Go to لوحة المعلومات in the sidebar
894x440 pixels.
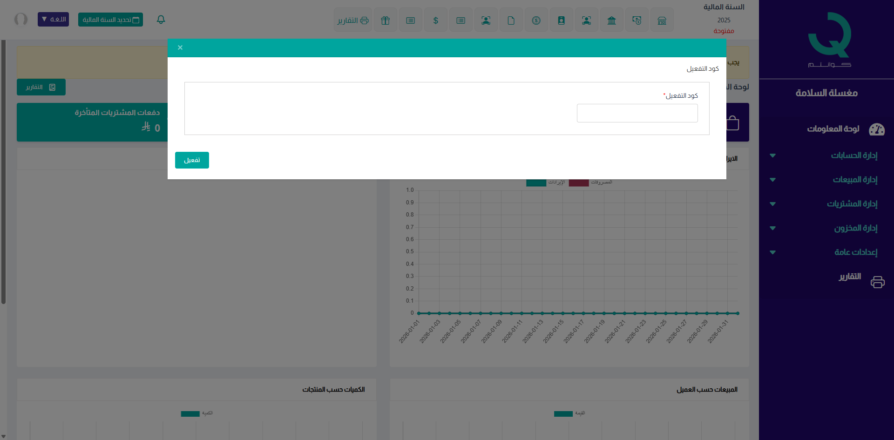833,129
